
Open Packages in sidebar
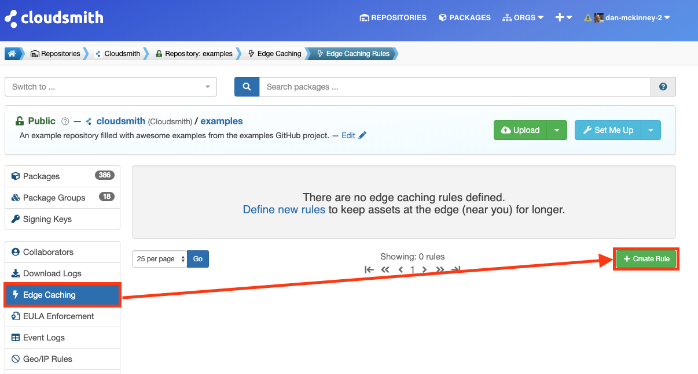[63, 176]
